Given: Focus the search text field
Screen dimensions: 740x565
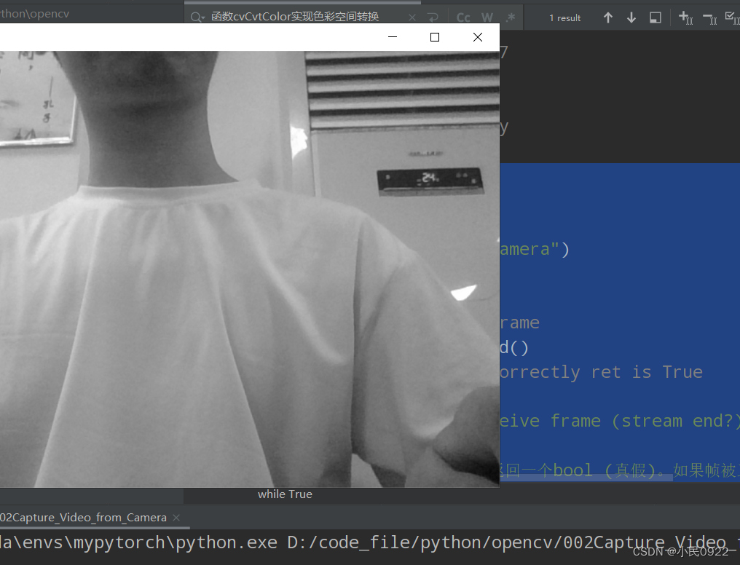Looking at the screenshot, I should (x=306, y=16).
